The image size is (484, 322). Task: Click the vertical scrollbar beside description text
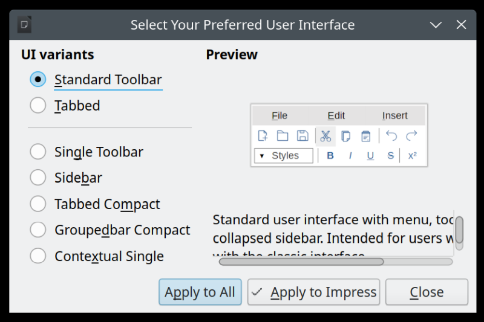459,230
